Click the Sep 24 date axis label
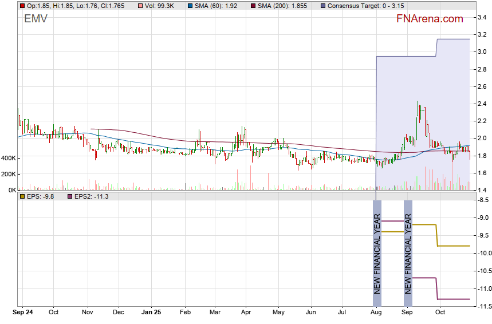492x324 pixels. coord(23,313)
